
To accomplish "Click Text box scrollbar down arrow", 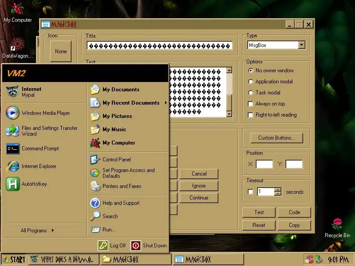I will 229,114.
